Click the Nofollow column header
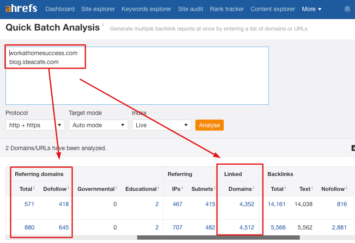355x243 pixels. 333,189
